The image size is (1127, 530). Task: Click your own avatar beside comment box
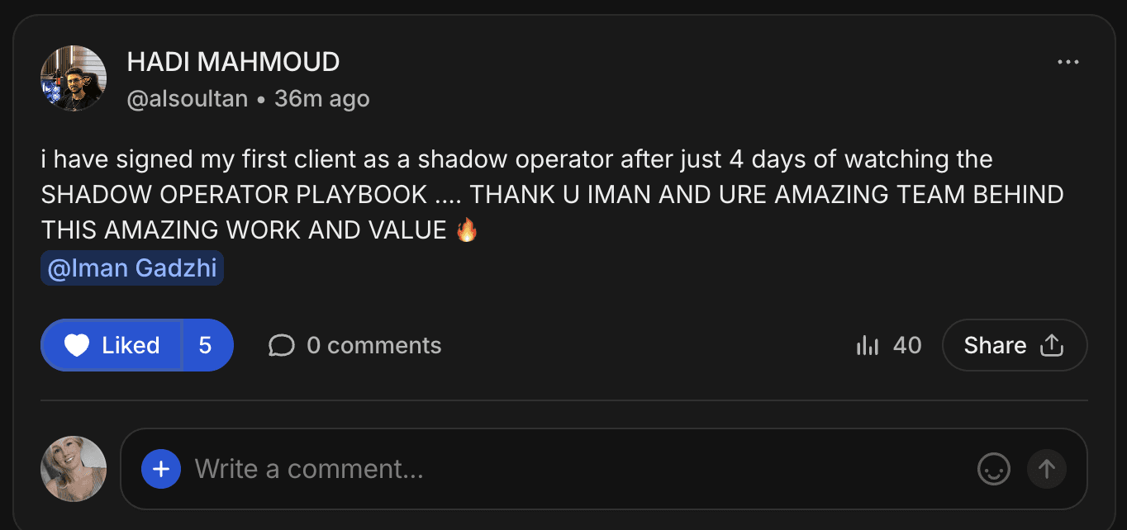pyautogui.click(x=74, y=469)
